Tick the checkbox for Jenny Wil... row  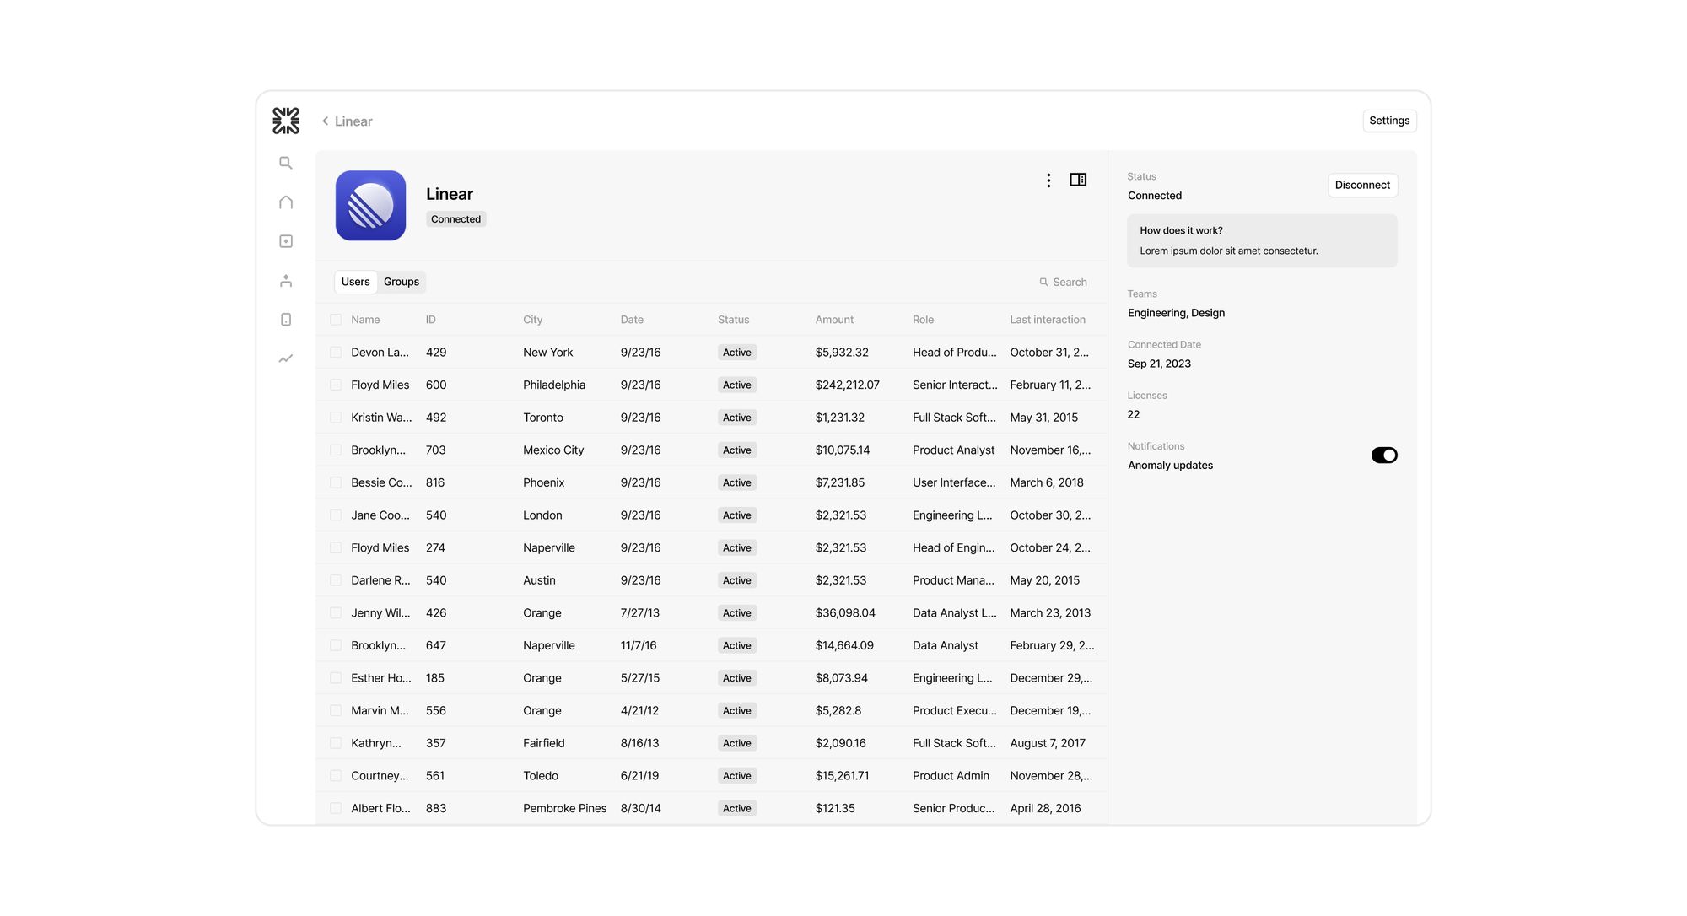pyautogui.click(x=336, y=613)
